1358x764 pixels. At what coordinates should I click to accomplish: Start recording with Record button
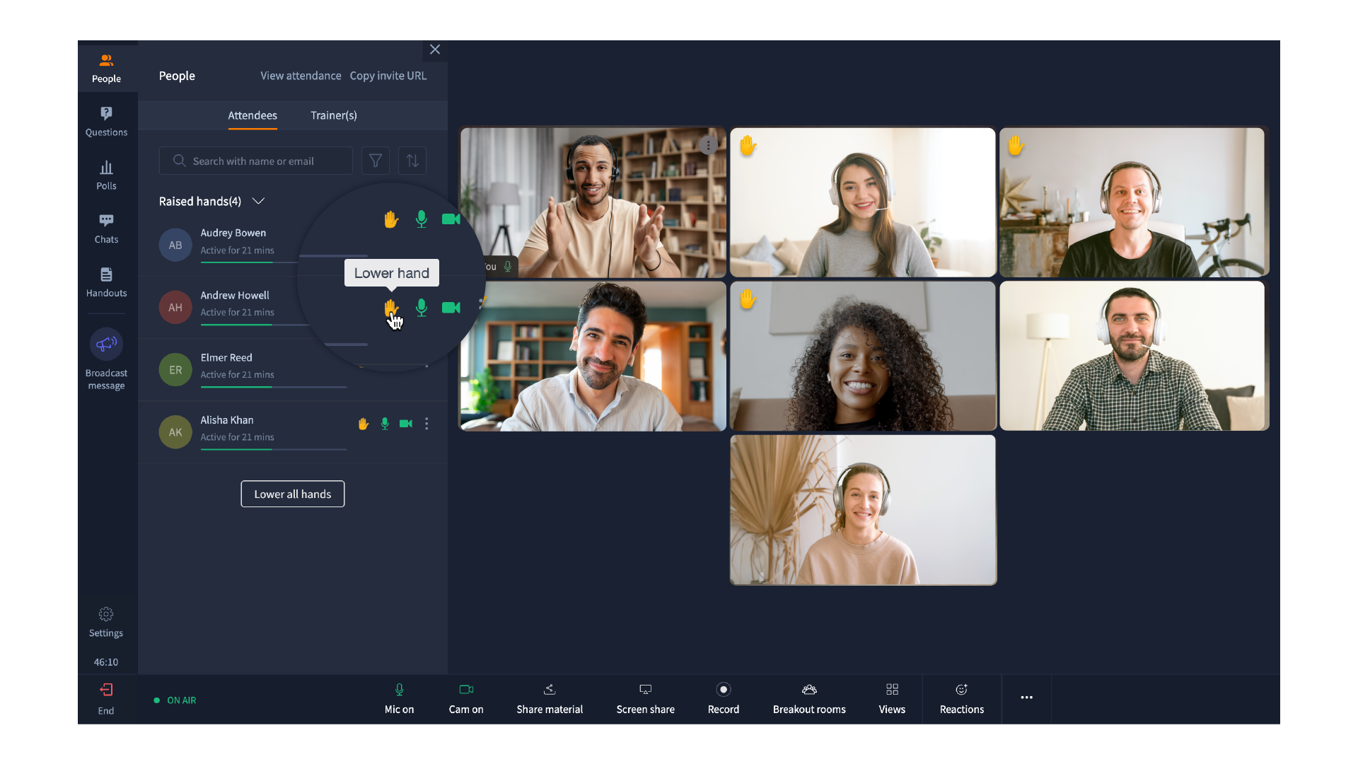pos(724,699)
